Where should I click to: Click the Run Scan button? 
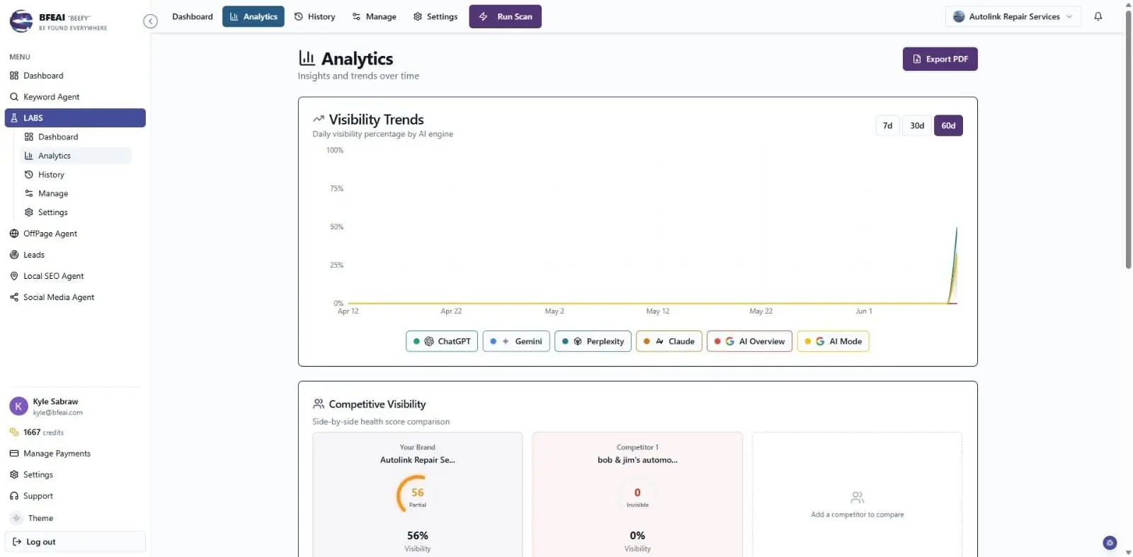tap(505, 16)
